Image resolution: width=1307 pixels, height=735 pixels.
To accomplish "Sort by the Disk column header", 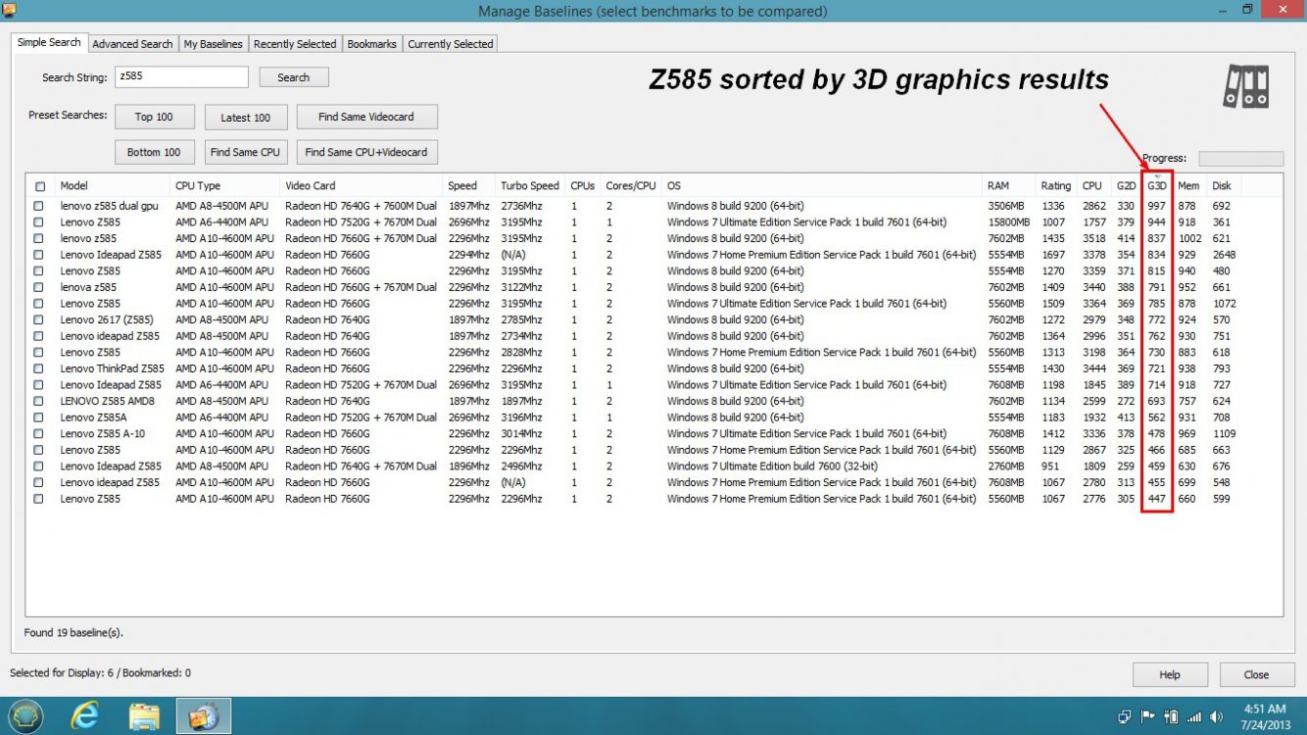I will 1225,186.
